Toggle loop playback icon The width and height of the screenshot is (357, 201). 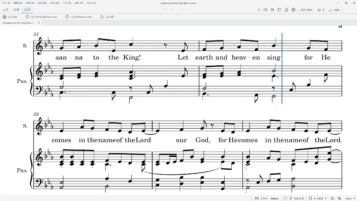(x=279, y=10)
